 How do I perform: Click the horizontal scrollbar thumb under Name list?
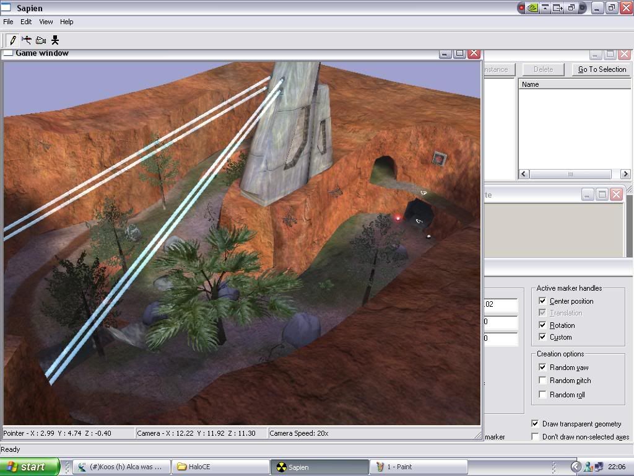(570, 174)
